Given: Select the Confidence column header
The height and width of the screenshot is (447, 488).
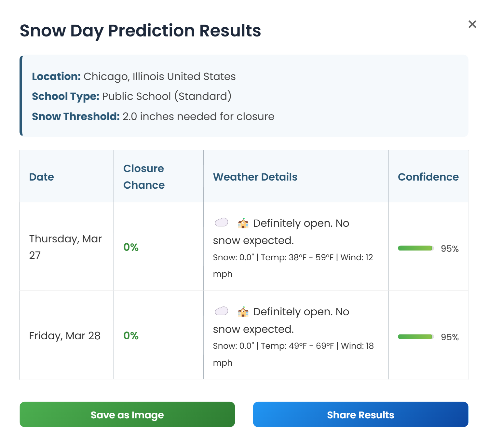Looking at the screenshot, I should pos(428,177).
